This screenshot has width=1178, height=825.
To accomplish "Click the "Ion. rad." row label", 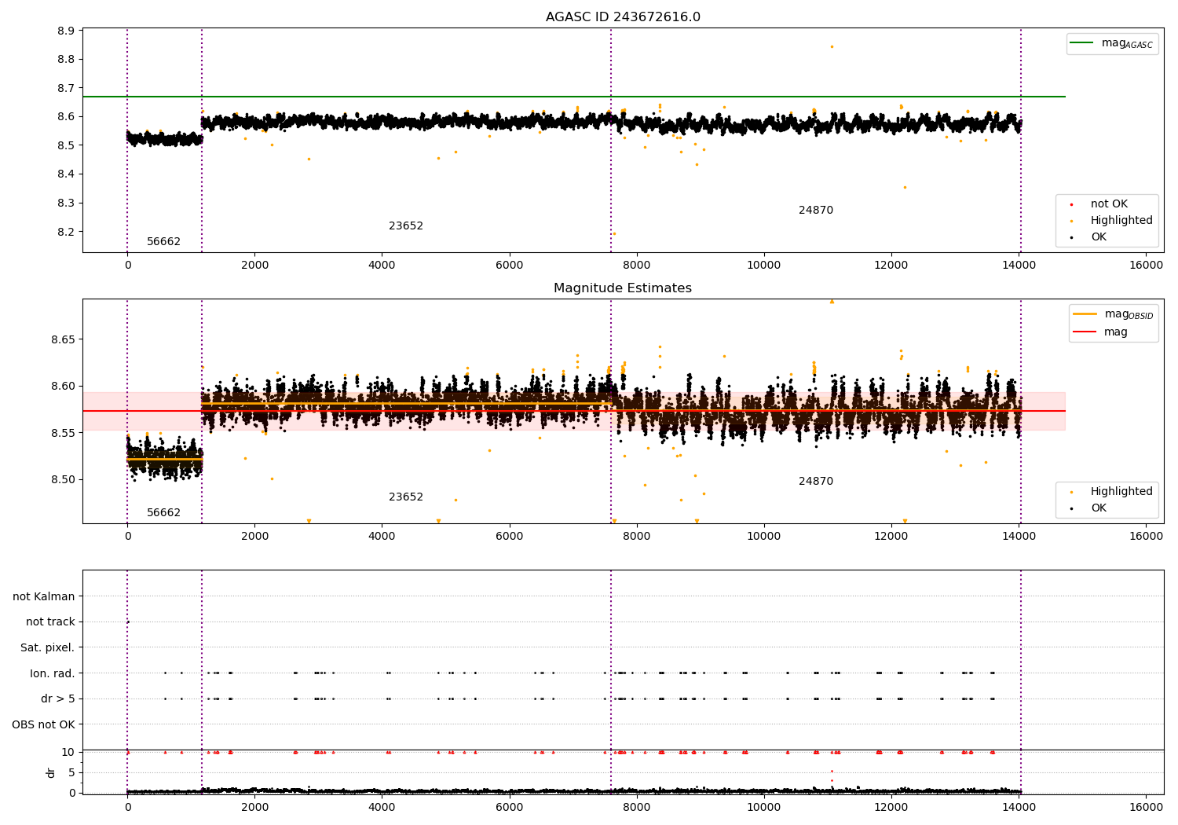I will 53,673.
